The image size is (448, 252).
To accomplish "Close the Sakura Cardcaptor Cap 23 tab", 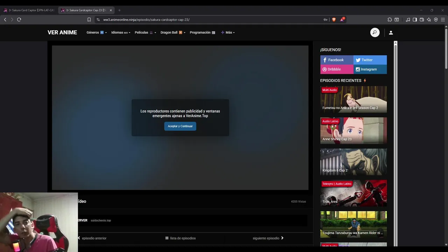I will pyautogui.click(x=111, y=10).
